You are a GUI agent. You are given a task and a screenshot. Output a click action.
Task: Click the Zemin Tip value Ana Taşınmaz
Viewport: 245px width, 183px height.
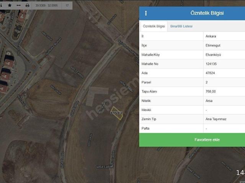pyautogui.click(x=216, y=119)
